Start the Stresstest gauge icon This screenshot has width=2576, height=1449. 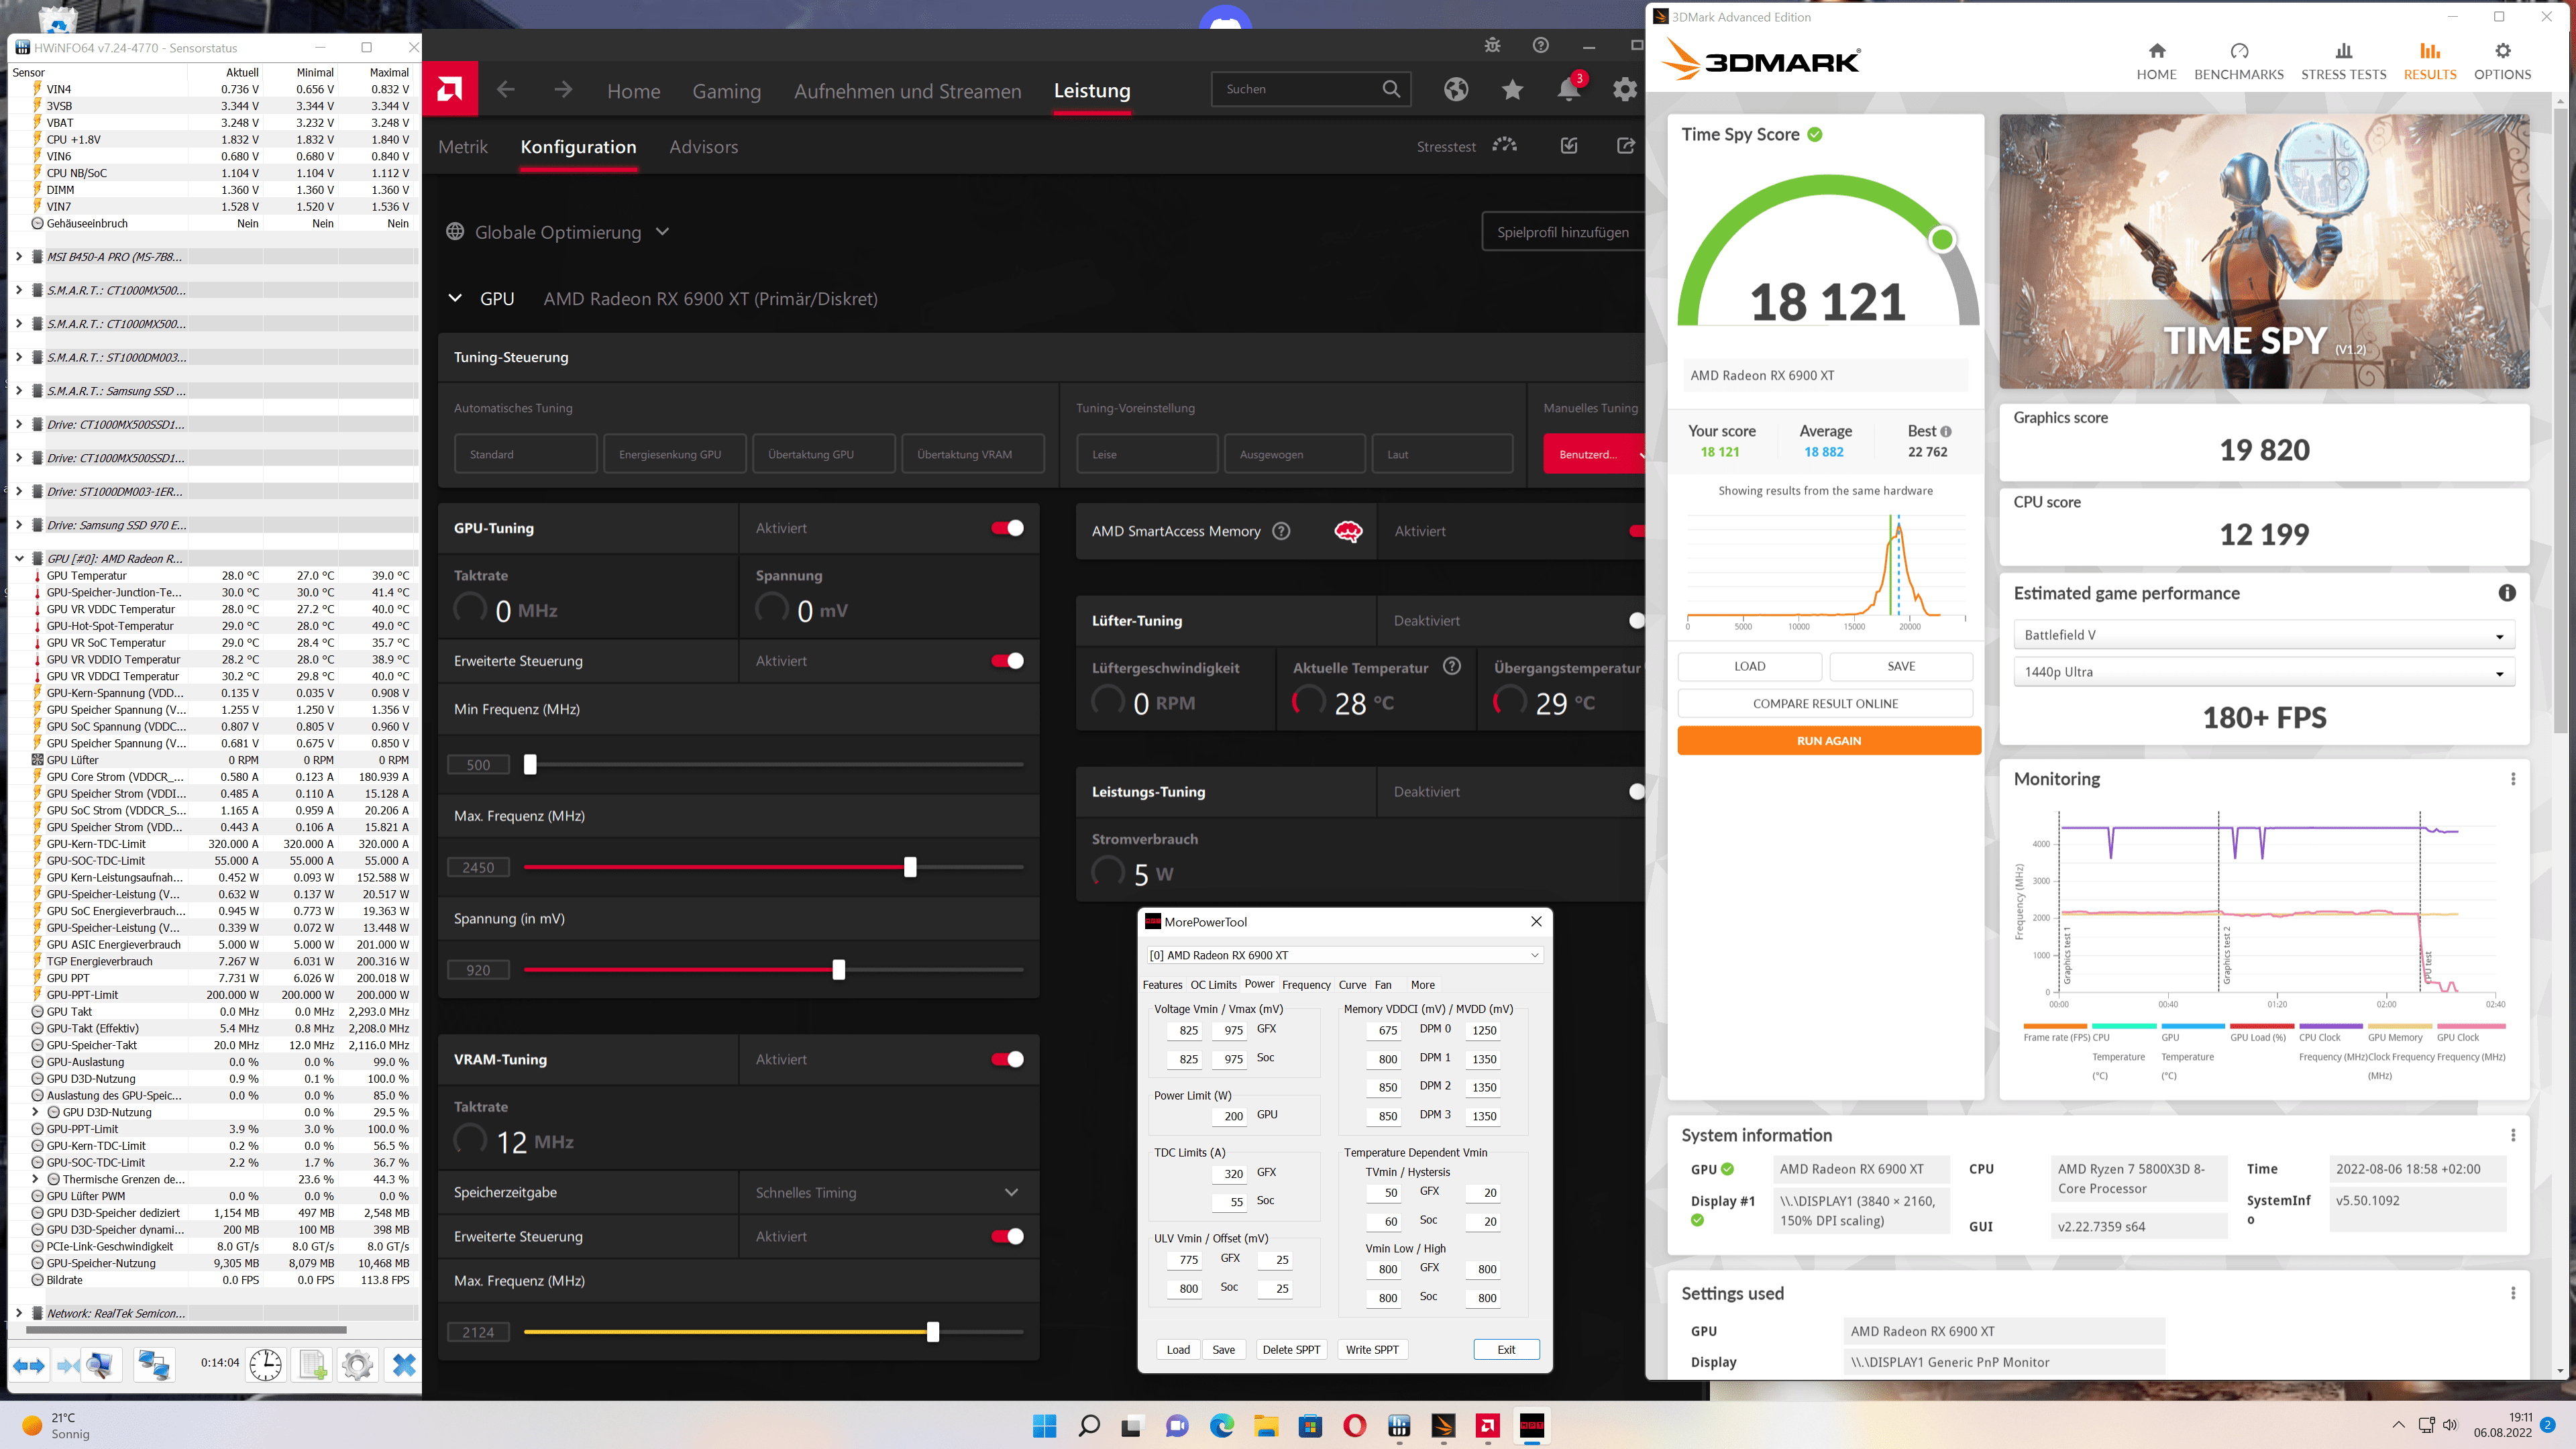click(1505, 146)
